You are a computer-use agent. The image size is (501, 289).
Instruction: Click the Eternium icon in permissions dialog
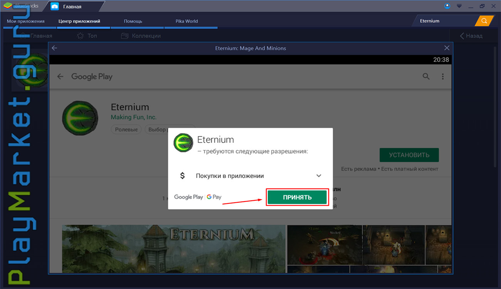183,143
